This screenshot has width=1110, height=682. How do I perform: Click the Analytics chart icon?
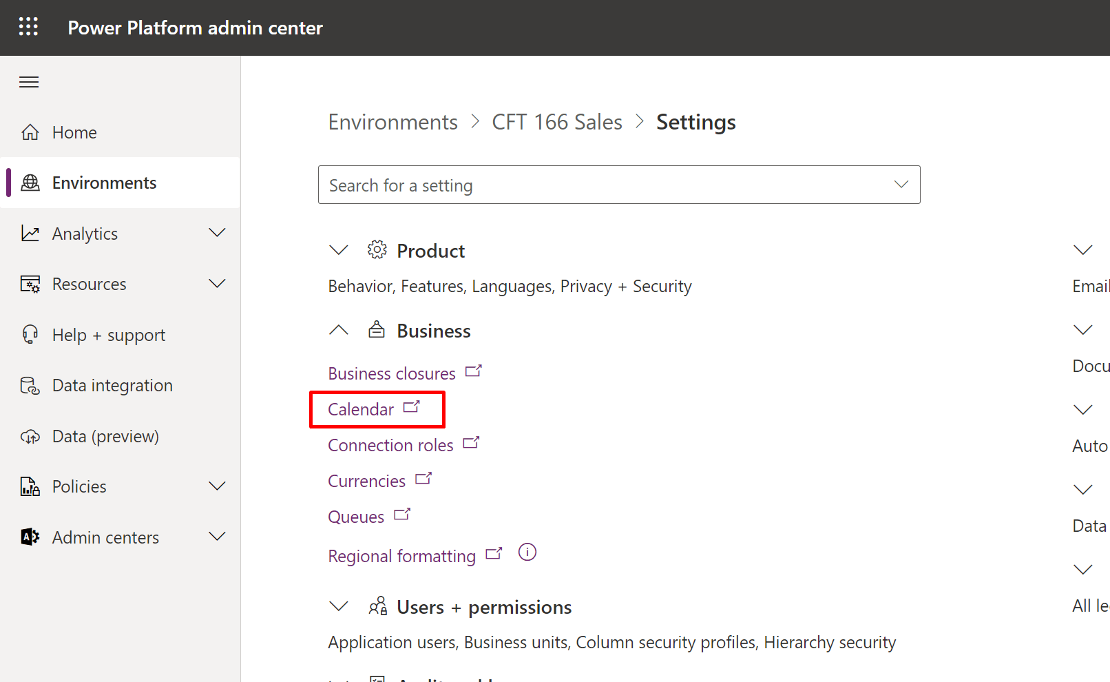[x=30, y=234]
